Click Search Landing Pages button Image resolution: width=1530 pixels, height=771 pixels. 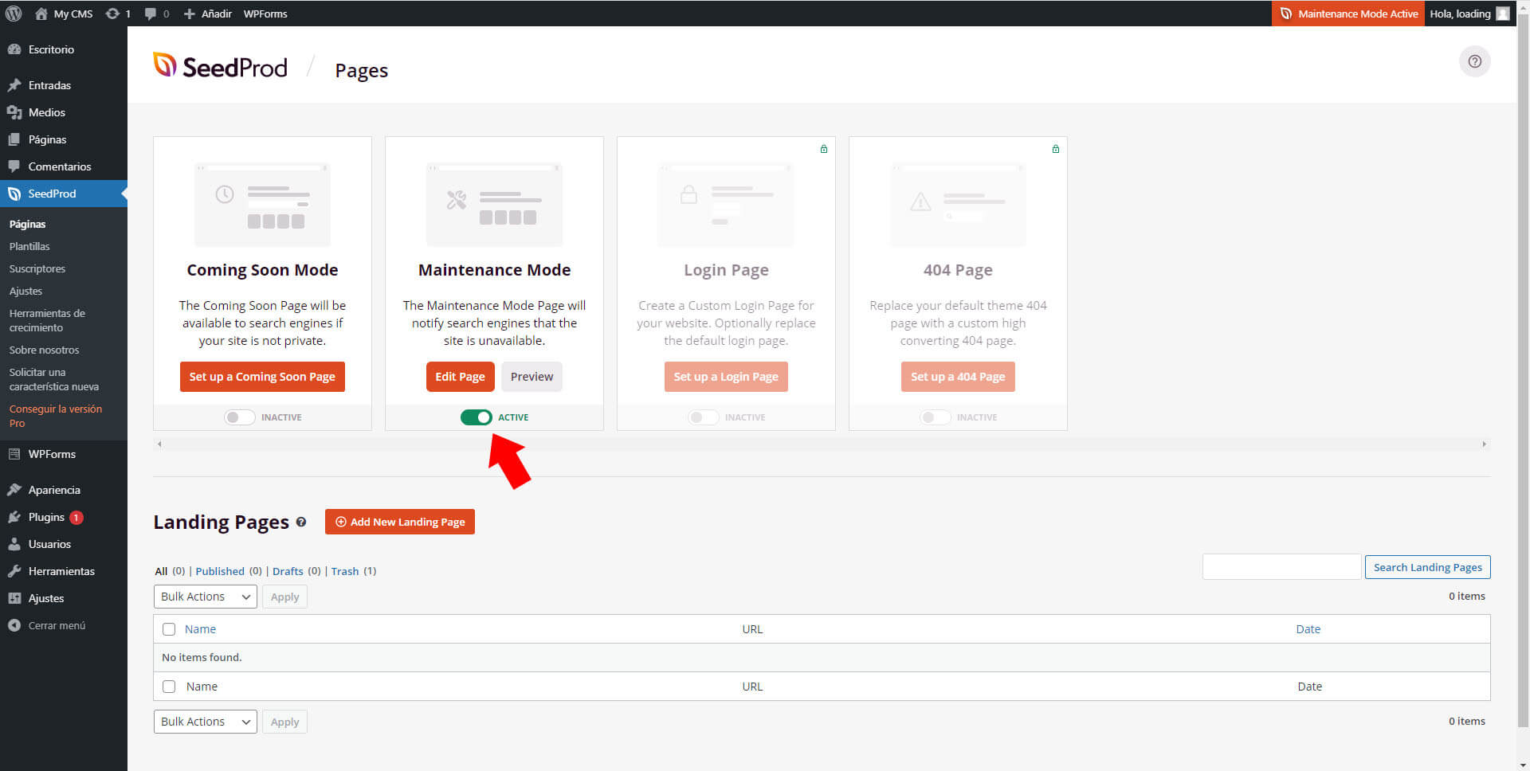point(1427,567)
